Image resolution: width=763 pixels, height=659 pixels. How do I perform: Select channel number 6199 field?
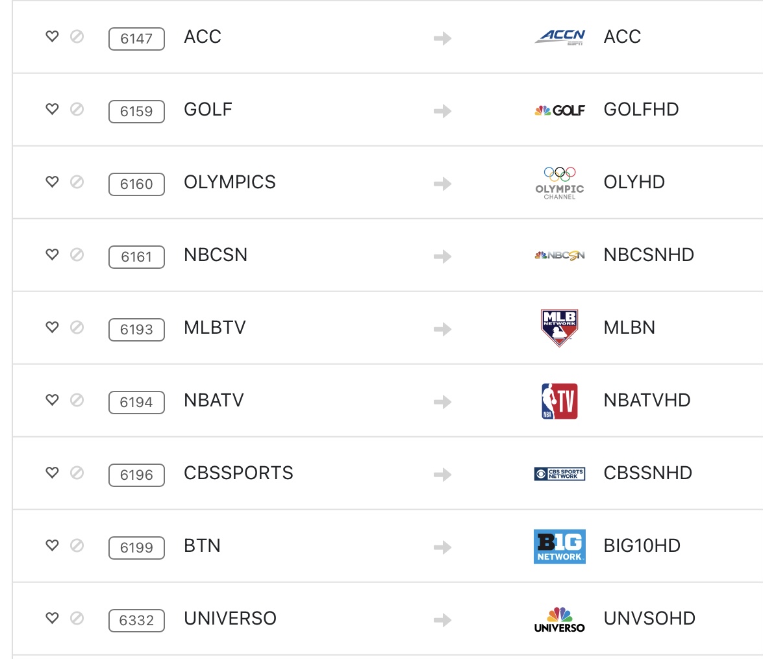(x=136, y=547)
